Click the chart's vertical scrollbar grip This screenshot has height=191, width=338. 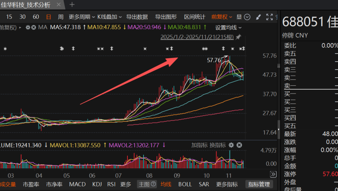pyautogui.click(x=279, y=66)
